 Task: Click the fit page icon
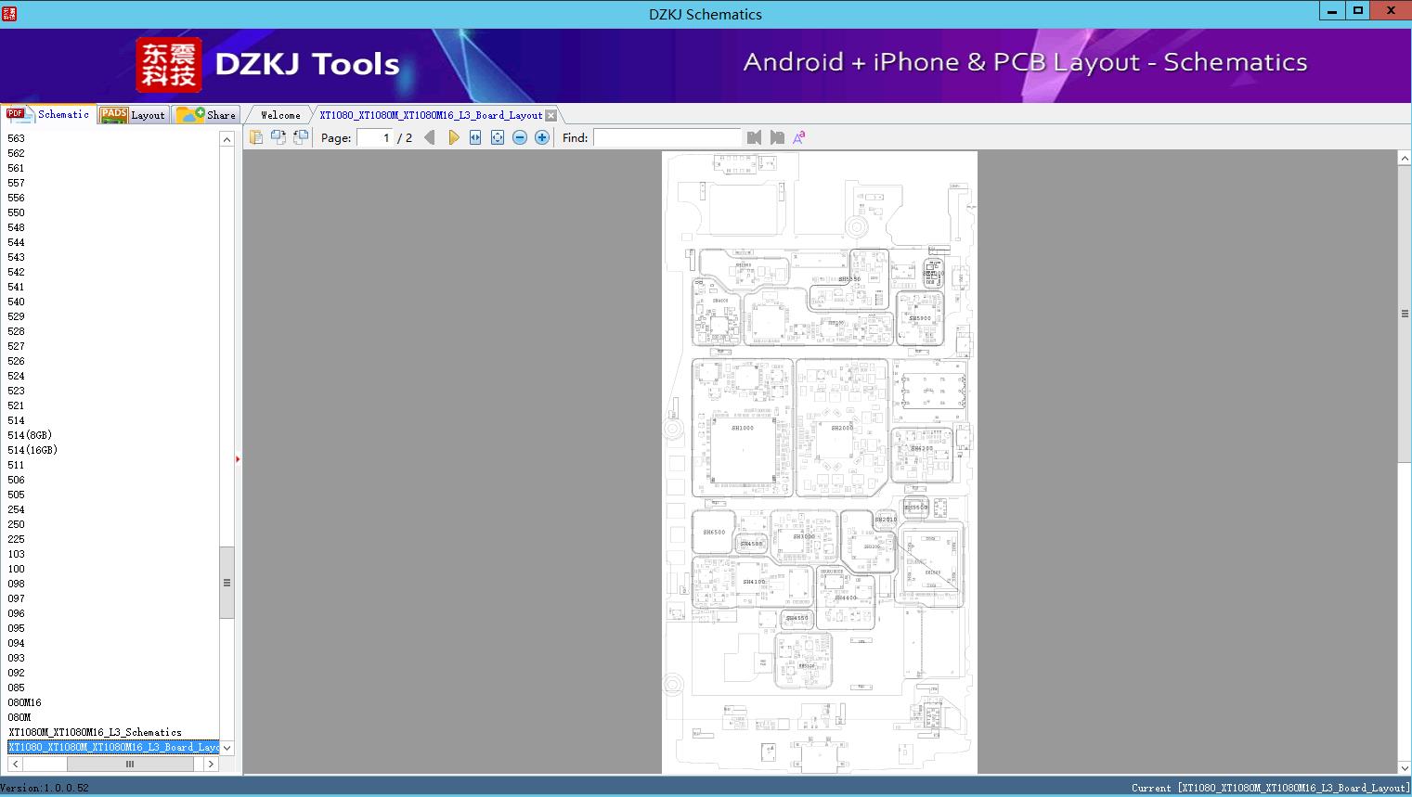(x=498, y=137)
